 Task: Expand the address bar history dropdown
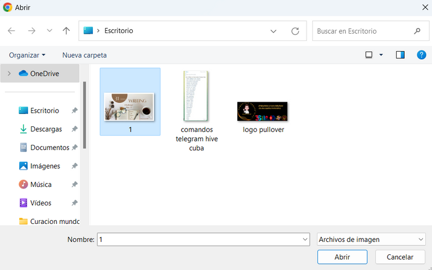point(273,31)
